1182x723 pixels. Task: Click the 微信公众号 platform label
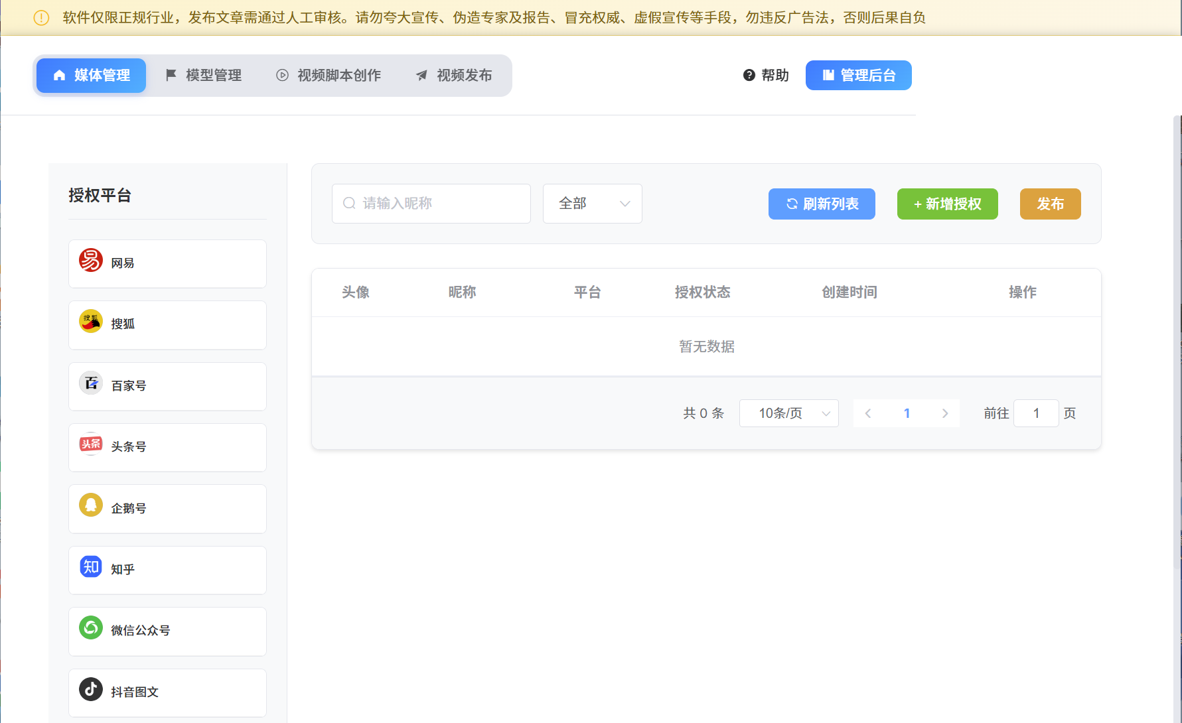pyautogui.click(x=141, y=631)
